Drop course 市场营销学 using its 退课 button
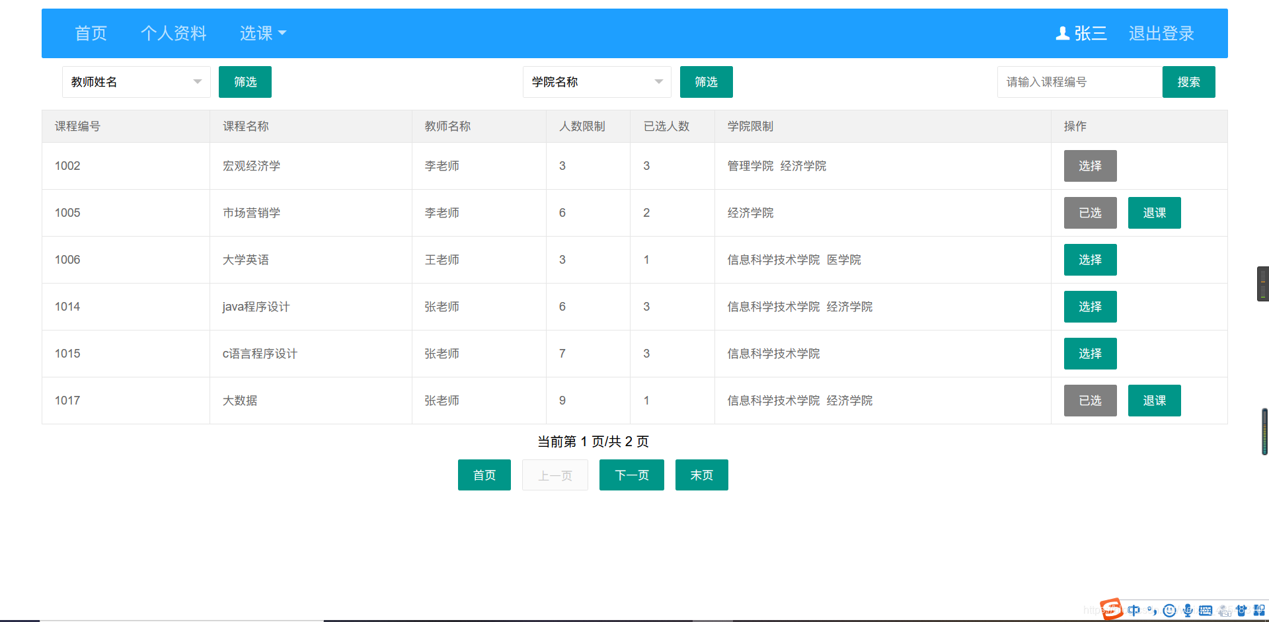1269x622 pixels. click(1154, 212)
